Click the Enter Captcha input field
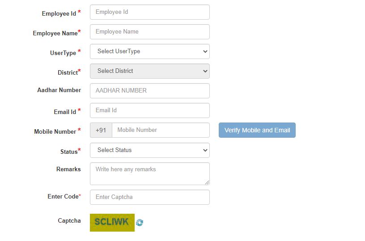 [x=150, y=197]
